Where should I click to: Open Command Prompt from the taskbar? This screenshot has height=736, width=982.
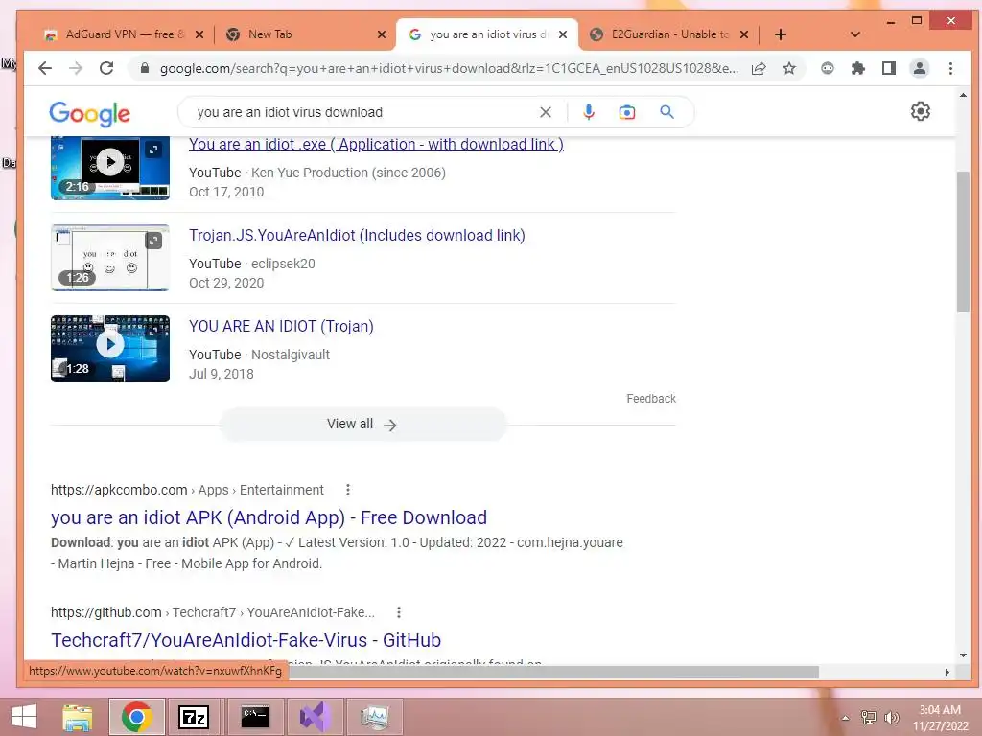click(254, 717)
